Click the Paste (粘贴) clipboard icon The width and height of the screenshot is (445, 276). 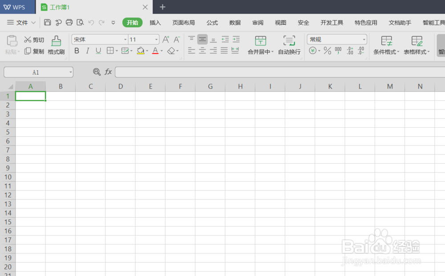coord(12,41)
